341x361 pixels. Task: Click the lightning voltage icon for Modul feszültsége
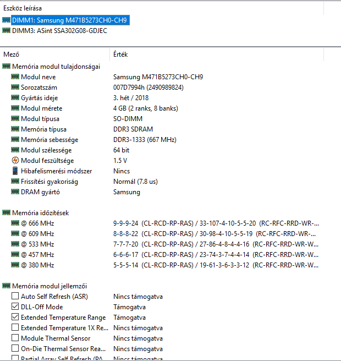pyautogui.click(x=15, y=160)
